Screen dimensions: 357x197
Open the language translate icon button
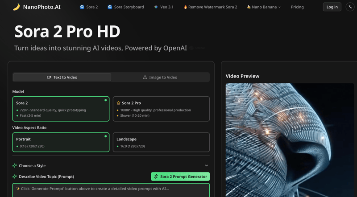pyautogui.click(x=350, y=7)
